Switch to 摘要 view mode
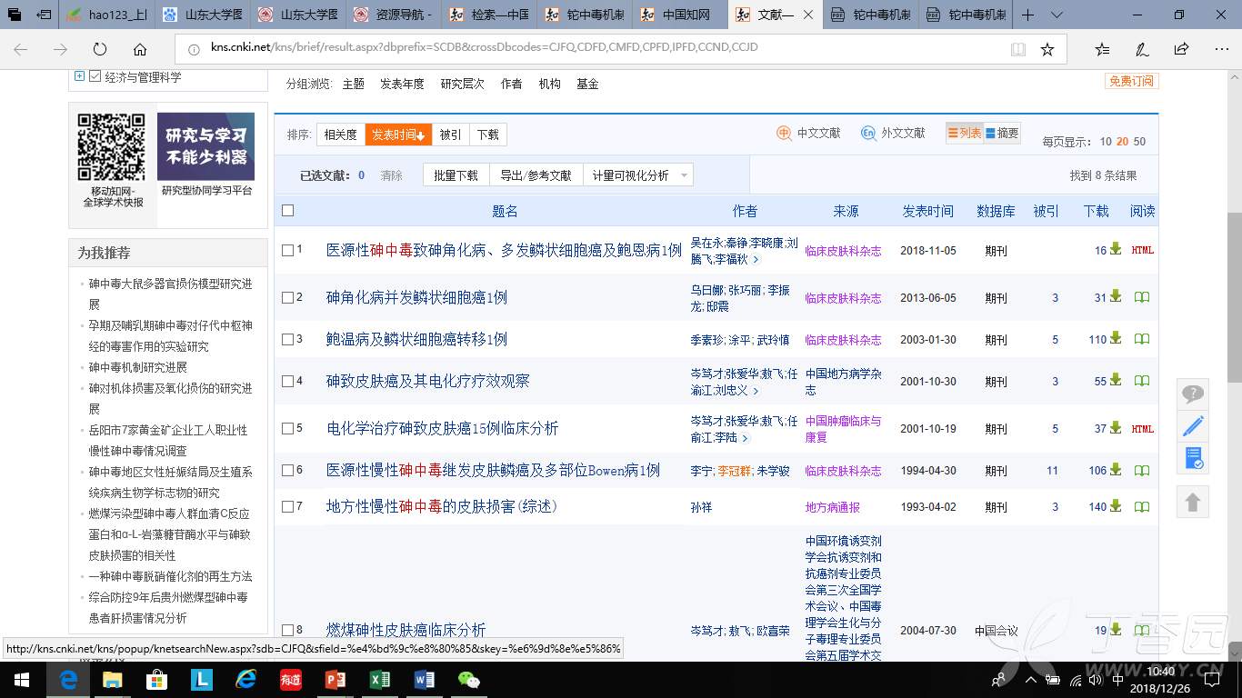1242x698 pixels. point(1003,134)
